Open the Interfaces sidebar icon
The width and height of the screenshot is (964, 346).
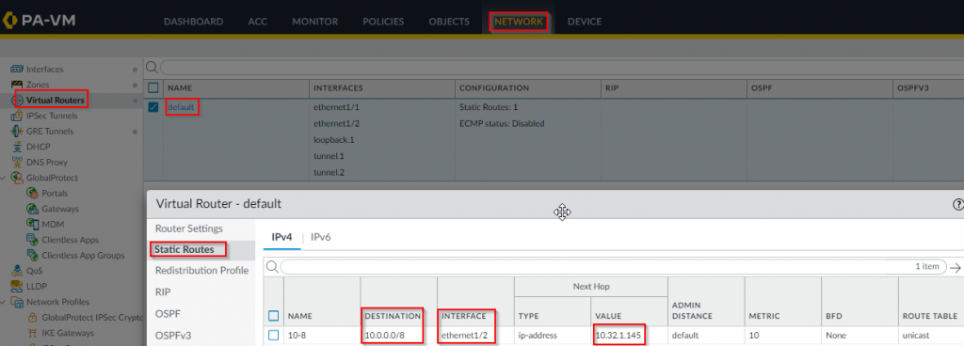17,70
